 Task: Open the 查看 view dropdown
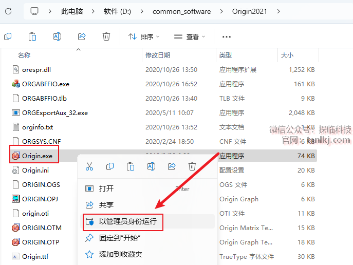[189, 36]
